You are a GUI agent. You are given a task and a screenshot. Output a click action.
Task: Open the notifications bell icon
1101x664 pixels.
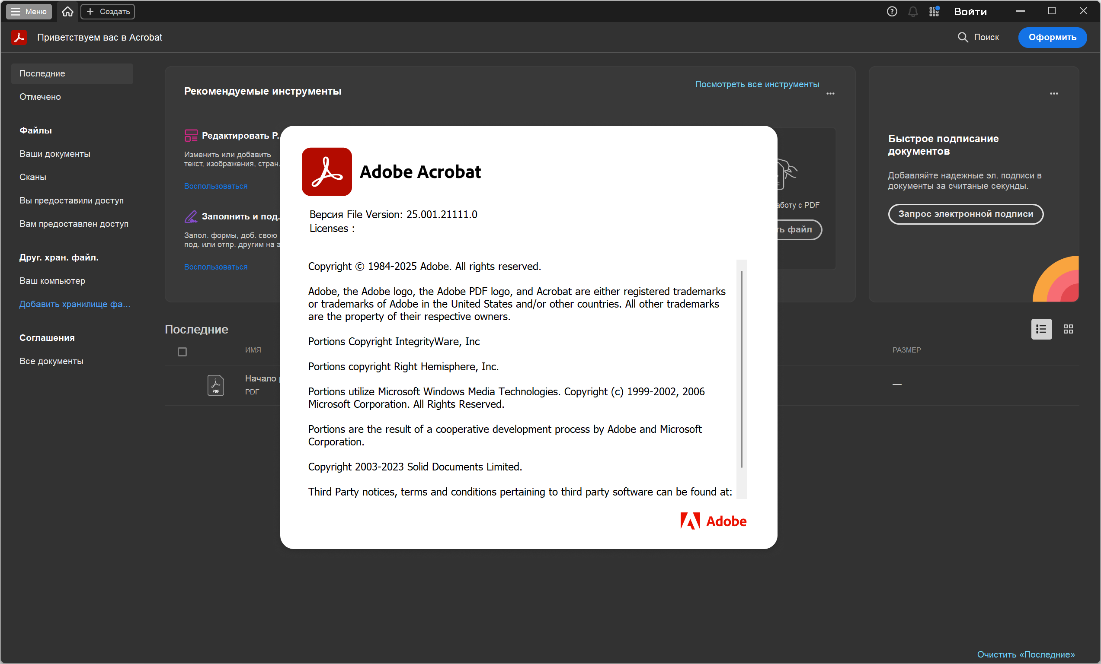click(x=913, y=12)
